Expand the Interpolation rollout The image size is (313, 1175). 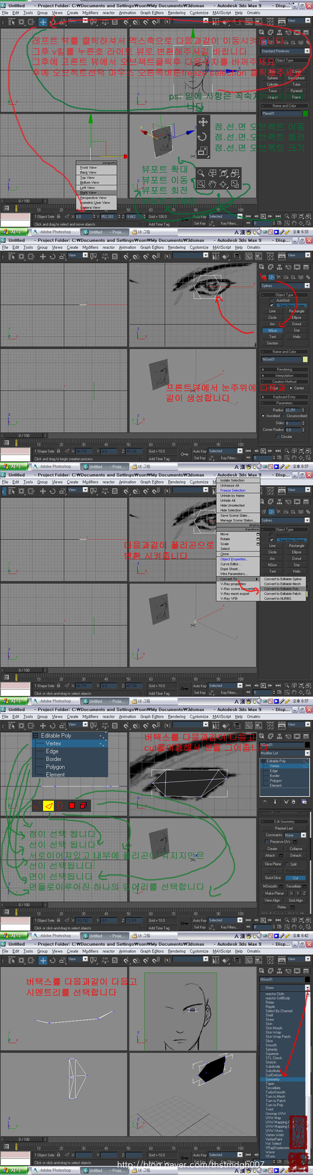click(x=284, y=375)
